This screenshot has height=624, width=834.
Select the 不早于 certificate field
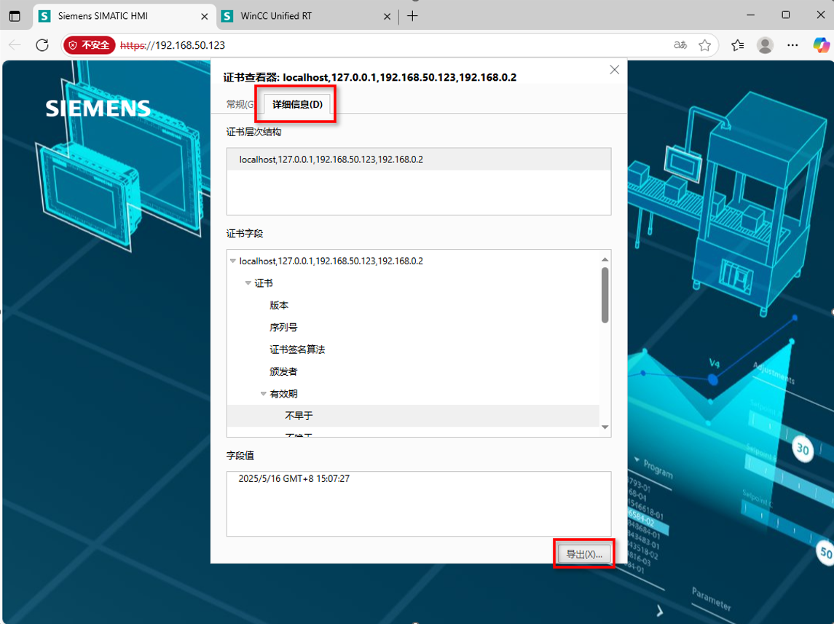click(299, 415)
